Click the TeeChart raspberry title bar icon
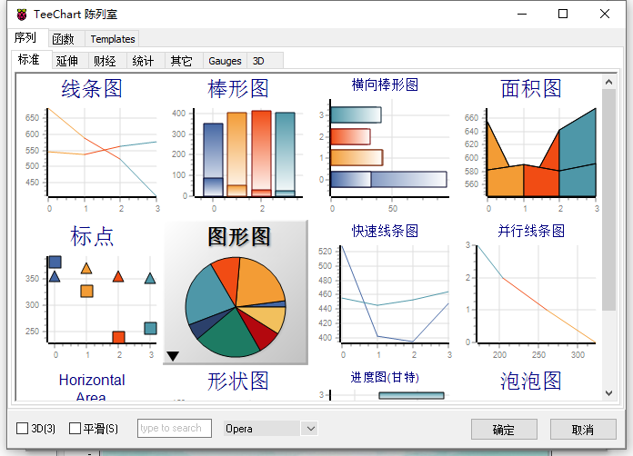The height and width of the screenshot is (456, 633). pyautogui.click(x=22, y=15)
